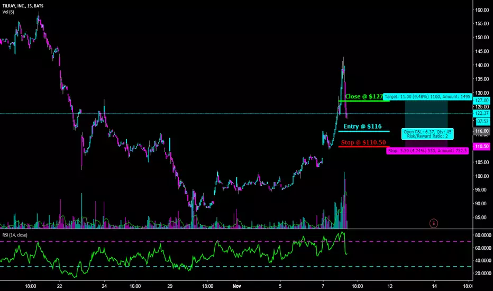Click the date label 5 on time axis

(280, 286)
